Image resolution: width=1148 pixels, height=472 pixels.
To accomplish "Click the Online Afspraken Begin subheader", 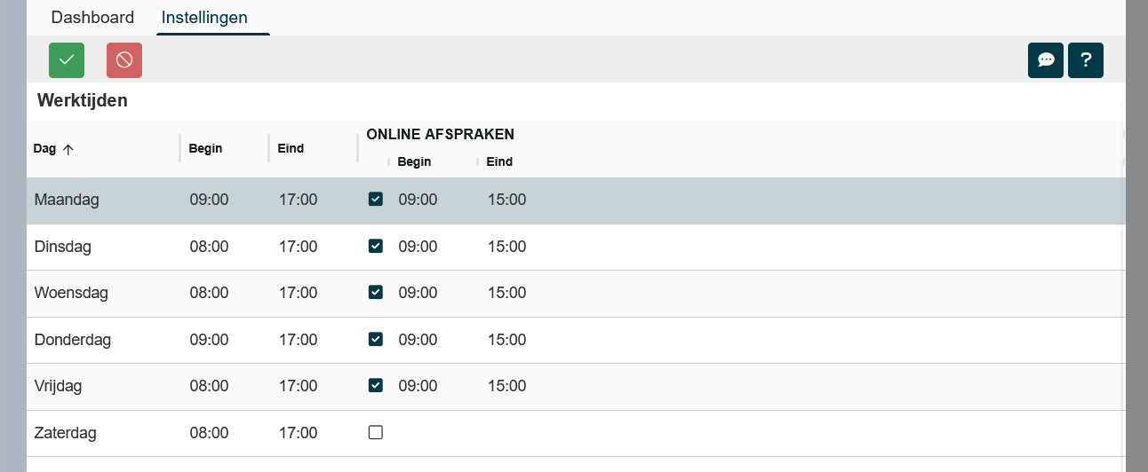I will click(414, 162).
